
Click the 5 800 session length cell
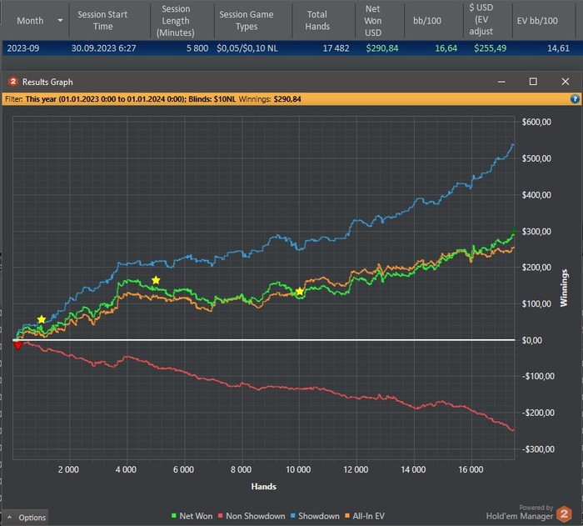coord(197,48)
